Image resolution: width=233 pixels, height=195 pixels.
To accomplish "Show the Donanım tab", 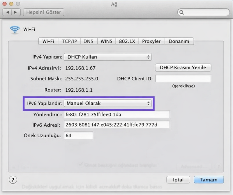I will (x=179, y=41).
